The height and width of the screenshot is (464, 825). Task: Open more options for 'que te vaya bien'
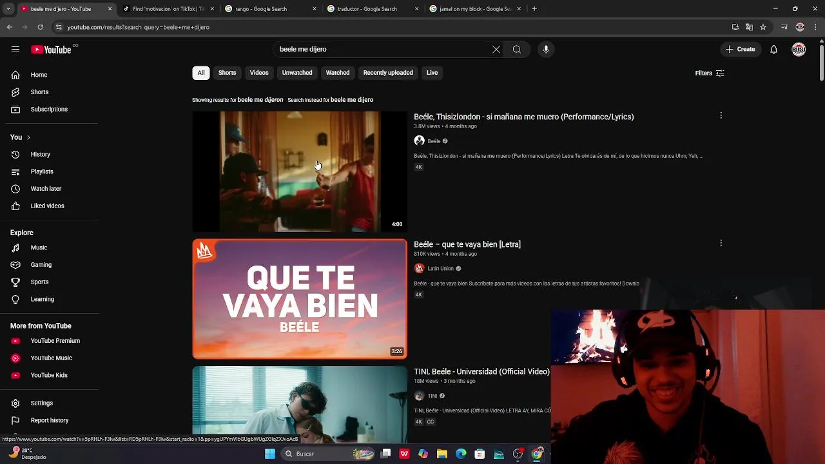(x=721, y=243)
